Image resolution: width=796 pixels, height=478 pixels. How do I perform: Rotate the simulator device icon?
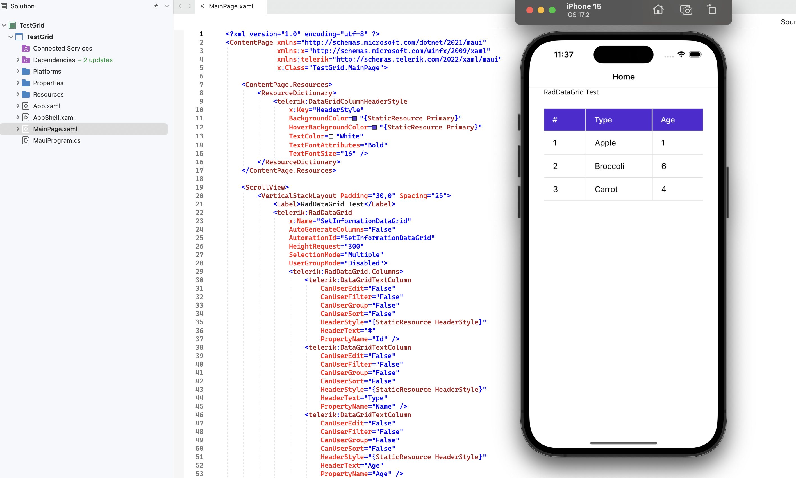[x=712, y=10]
